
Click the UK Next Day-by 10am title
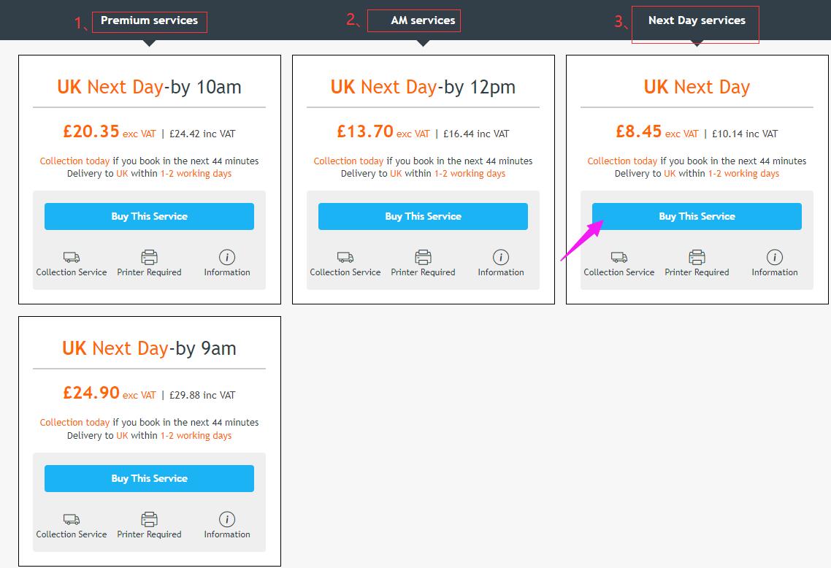[x=149, y=87]
